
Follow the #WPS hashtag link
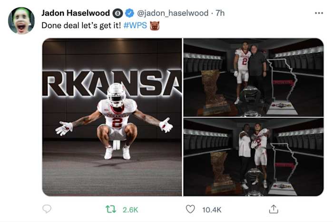pyautogui.click(x=135, y=25)
